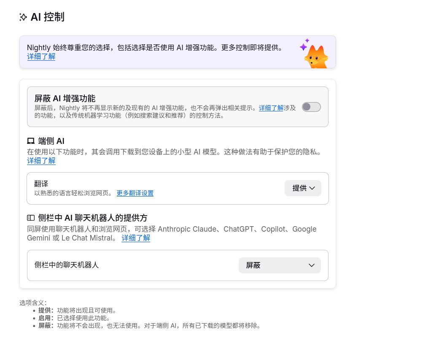The height and width of the screenshot is (346, 439).
Task: Click the chevron arrow in 提供 dropdown
Action: [312, 188]
